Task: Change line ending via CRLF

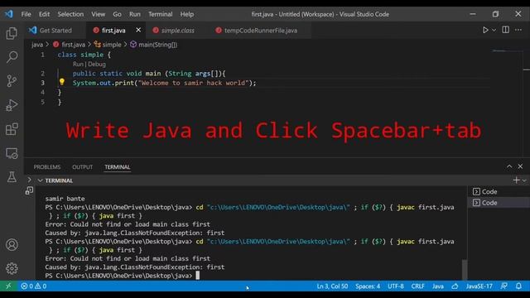Action: point(417,286)
